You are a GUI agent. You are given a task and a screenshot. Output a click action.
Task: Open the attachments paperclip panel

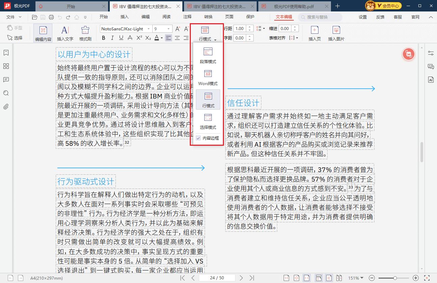(6, 107)
